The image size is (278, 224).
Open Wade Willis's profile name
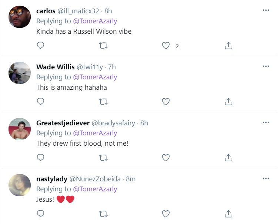[55, 67]
